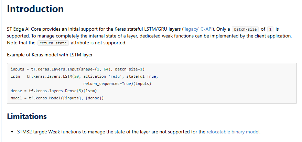Click the Limitations heading
302x142 pixels.
pyautogui.click(x=27, y=116)
